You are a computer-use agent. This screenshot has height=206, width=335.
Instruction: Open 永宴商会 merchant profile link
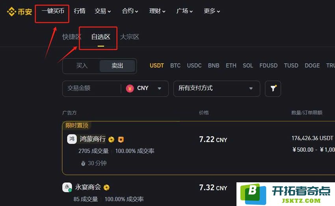[88, 187]
